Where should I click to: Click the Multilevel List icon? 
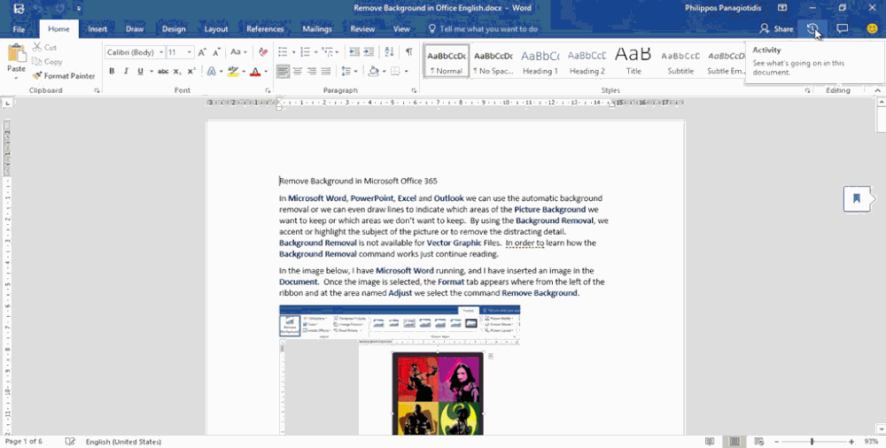coord(327,52)
